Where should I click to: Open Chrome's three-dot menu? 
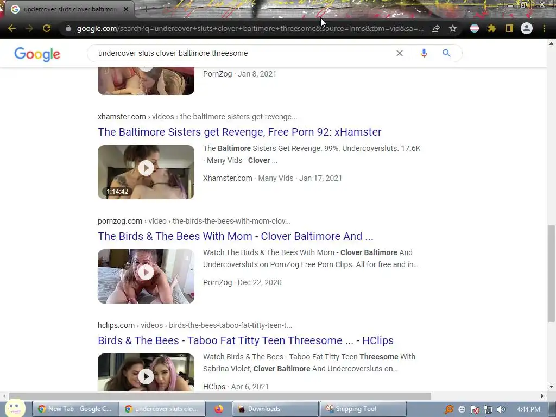(x=544, y=28)
